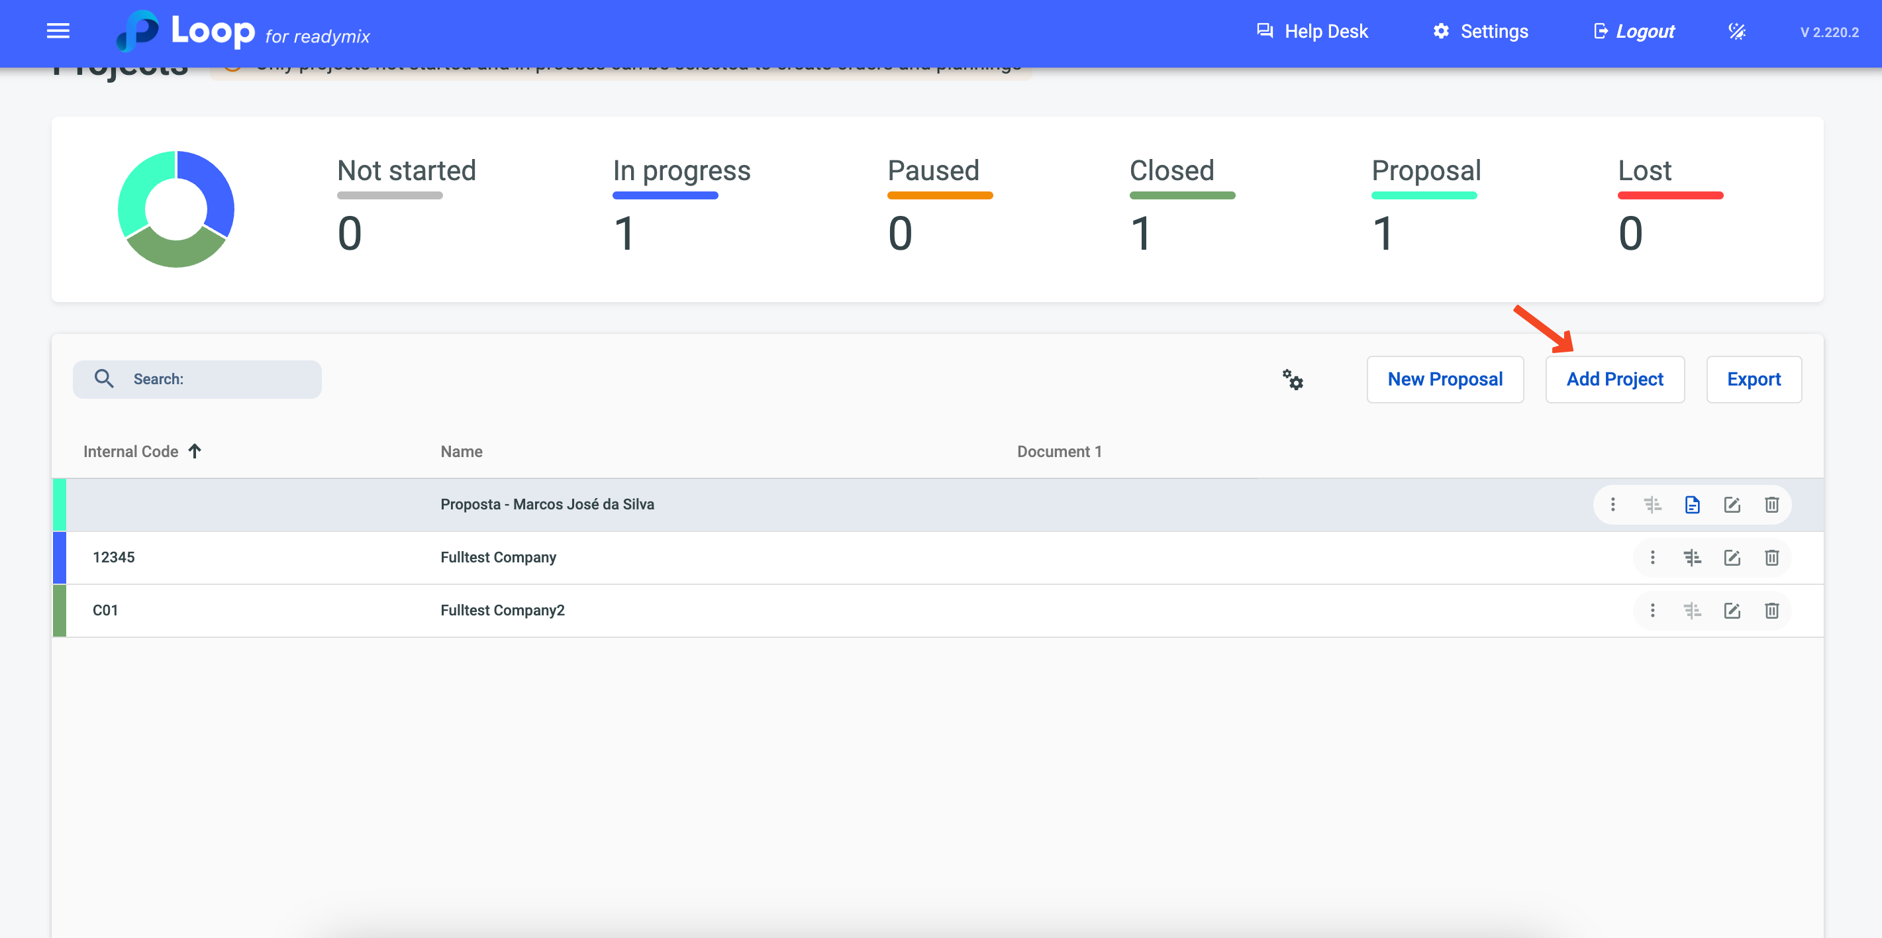Open more options for Fulltest Company
1882x938 pixels.
pyautogui.click(x=1652, y=558)
